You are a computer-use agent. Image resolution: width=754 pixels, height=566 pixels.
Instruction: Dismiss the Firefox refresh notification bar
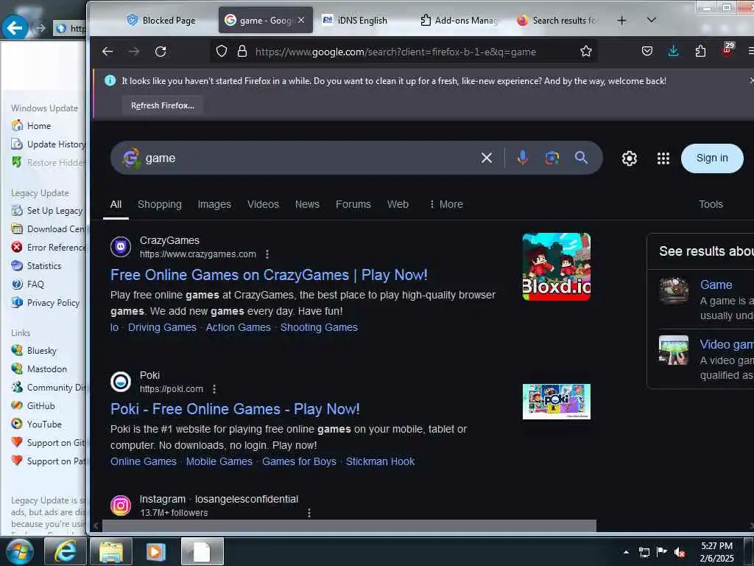click(x=751, y=80)
